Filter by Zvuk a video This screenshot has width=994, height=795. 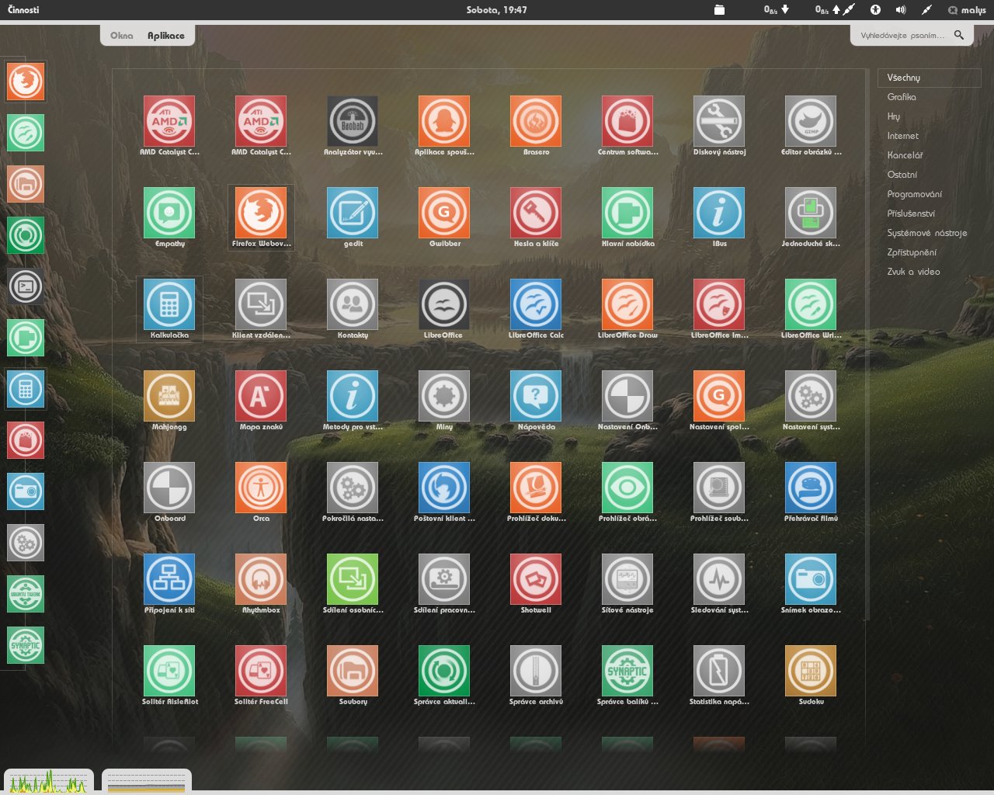tap(914, 272)
